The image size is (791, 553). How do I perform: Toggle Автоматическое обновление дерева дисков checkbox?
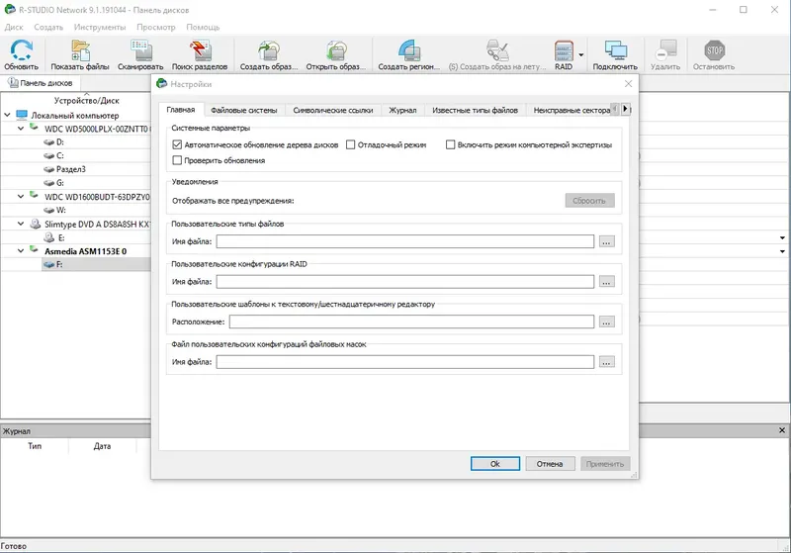pos(177,144)
